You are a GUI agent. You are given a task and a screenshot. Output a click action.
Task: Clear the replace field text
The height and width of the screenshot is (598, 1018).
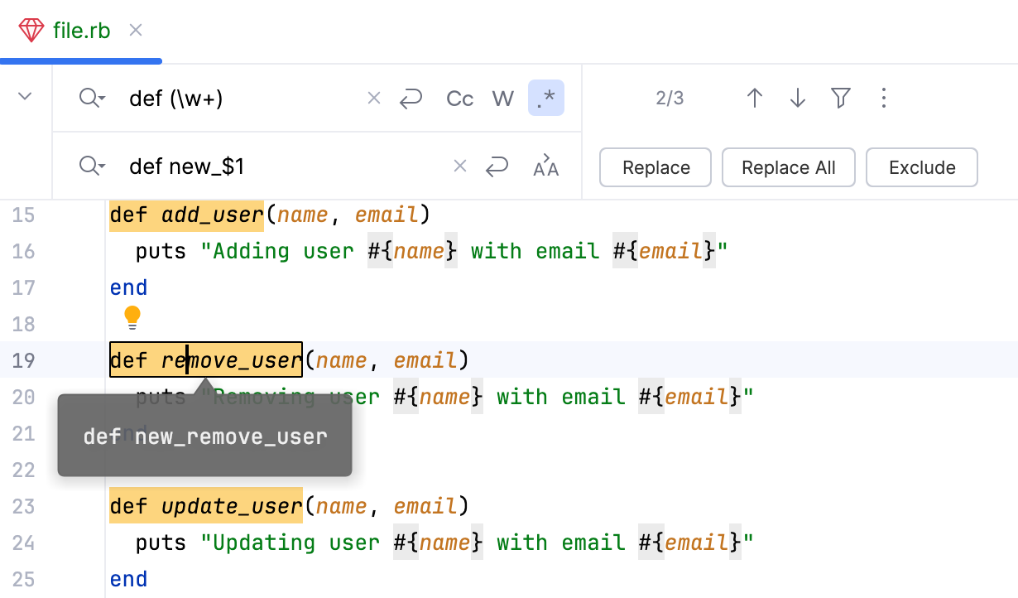(460, 166)
